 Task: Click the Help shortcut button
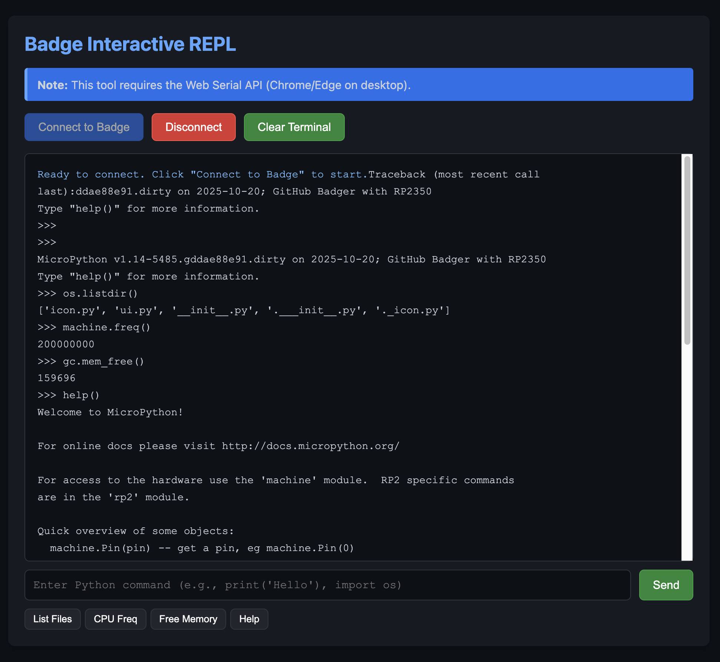(249, 619)
